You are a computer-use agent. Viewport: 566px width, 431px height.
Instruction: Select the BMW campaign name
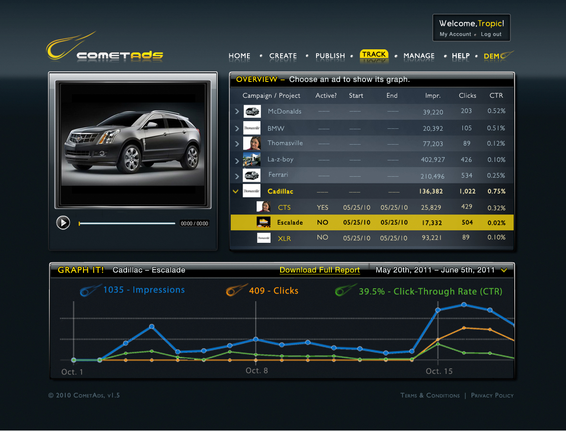point(276,128)
